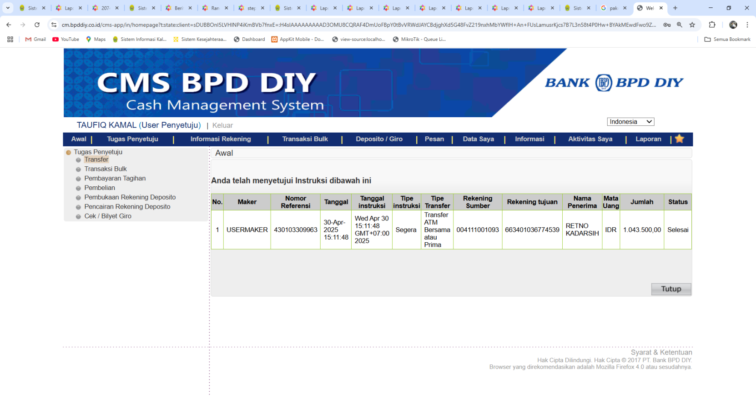The height and width of the screenshot is (409, 756).
Task: Open Sistem Kesejahteraa... bookmark
Action: click(x=200, y=40)
